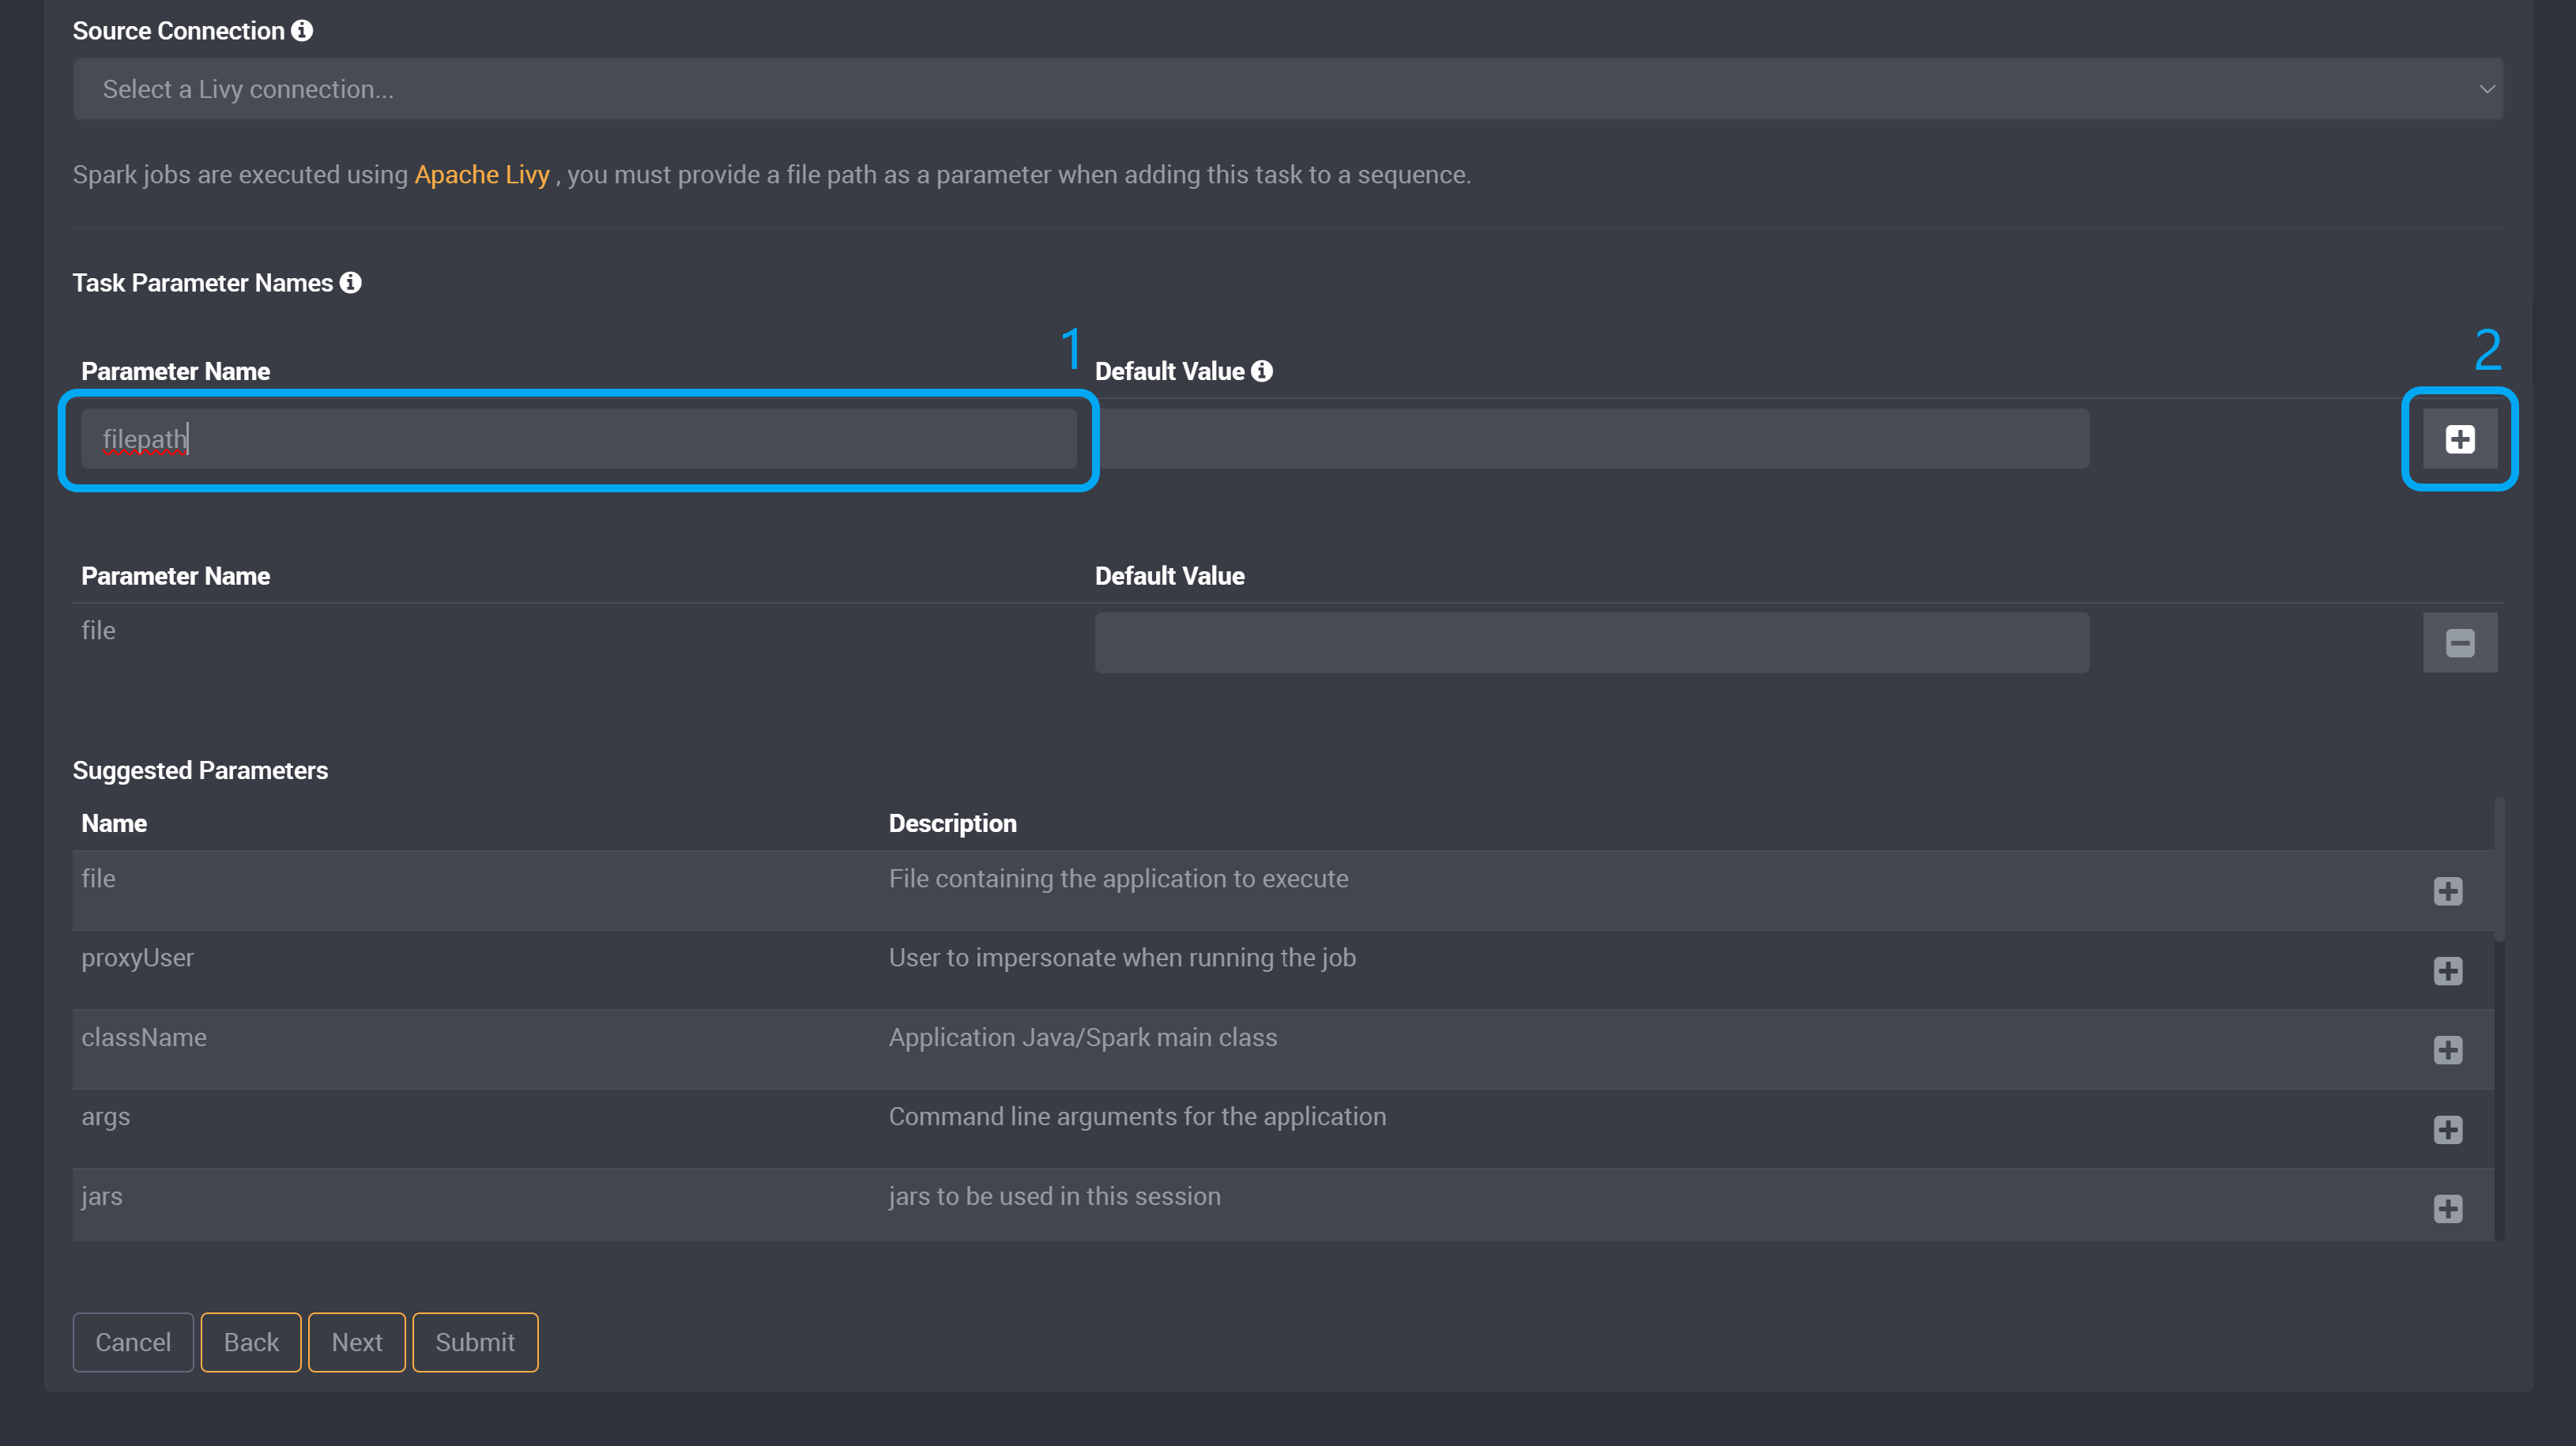
Task: Click 'User to impersonate when running the job'
Action: click(x=1122, y=958)
